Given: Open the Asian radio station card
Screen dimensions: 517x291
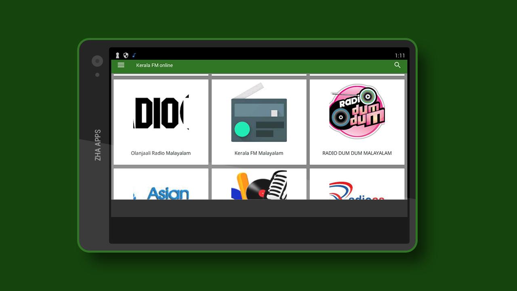Looking at the screenshot, I should coord(161,184).
